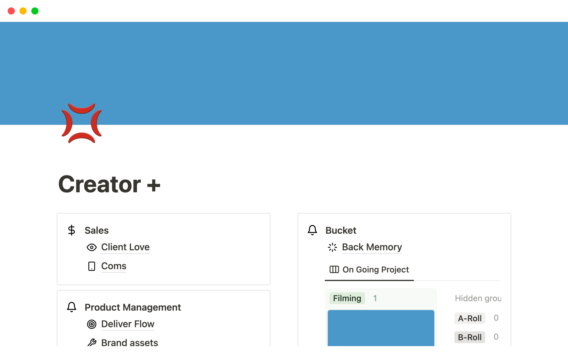Switch to the On Going Project tab

[x=375, y=270]
